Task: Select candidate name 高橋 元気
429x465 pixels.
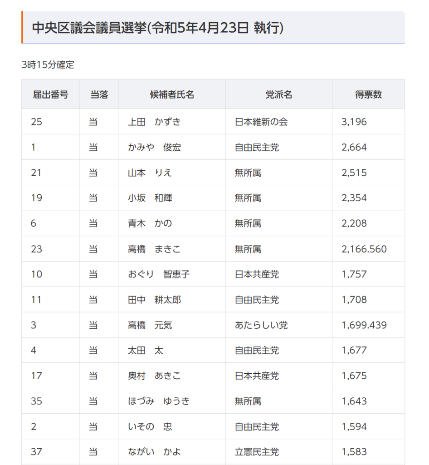Action: tap(150, 325)
